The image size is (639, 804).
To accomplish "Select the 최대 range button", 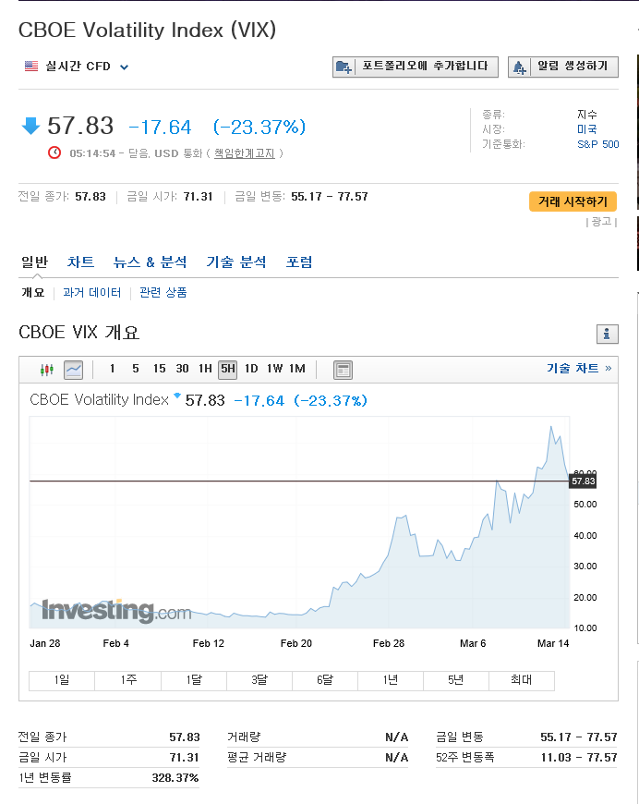I will pos(522,680).
